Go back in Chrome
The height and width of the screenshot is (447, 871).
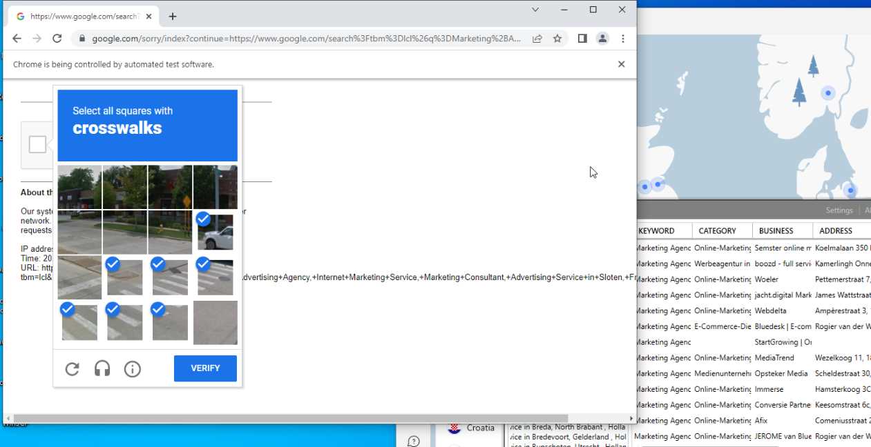[17, 39]
